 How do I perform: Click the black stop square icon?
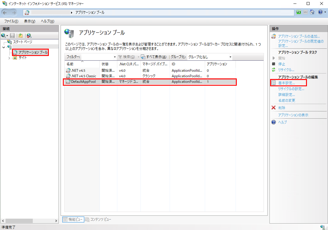[x=274, y=64]
